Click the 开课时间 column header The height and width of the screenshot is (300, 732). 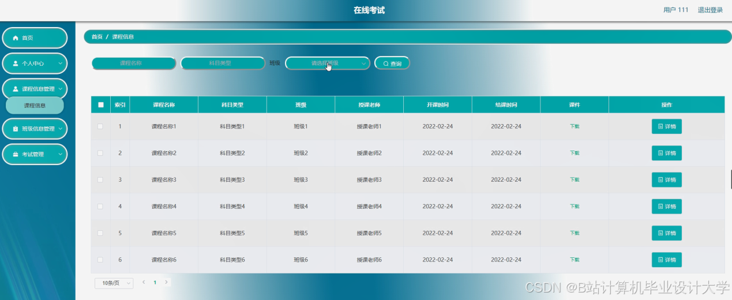[438, 105]
